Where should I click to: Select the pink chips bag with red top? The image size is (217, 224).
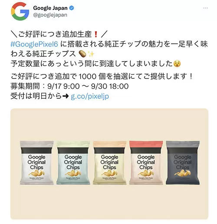pyautogui.click(x=146, y=163)
